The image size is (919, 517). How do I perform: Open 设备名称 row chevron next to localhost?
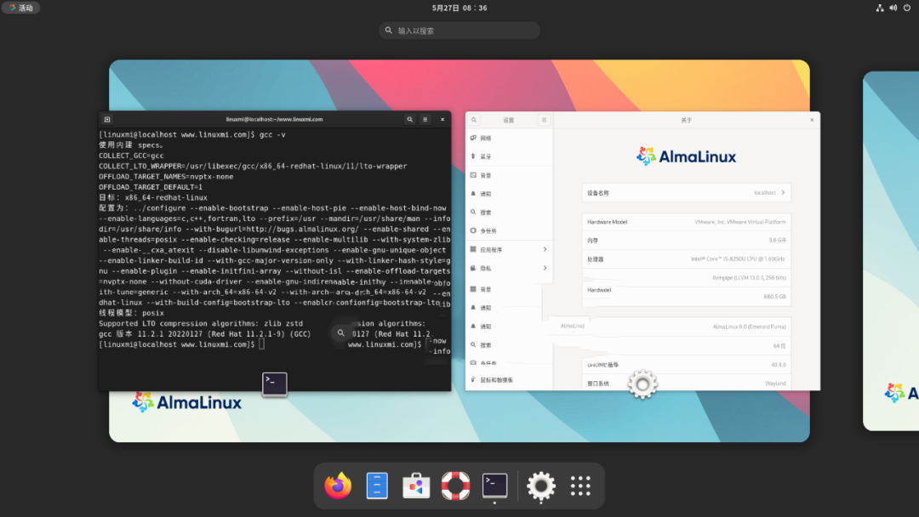(783, 193)
